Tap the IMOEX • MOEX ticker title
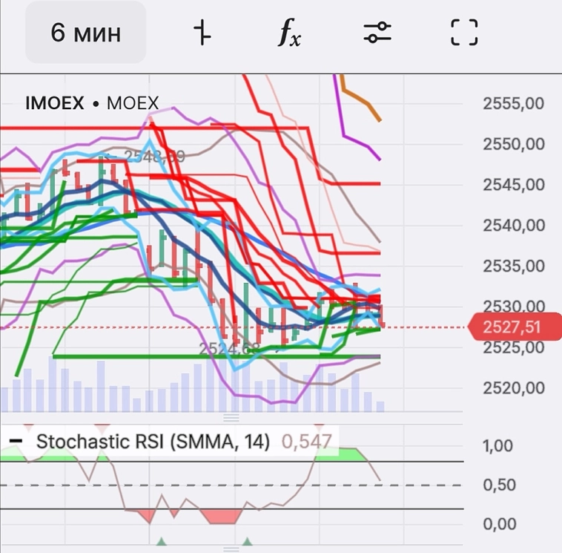 [x=92, y=103]
